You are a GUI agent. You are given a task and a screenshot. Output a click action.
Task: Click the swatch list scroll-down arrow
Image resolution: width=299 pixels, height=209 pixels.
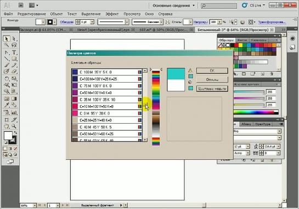click(x=145, y=140)
